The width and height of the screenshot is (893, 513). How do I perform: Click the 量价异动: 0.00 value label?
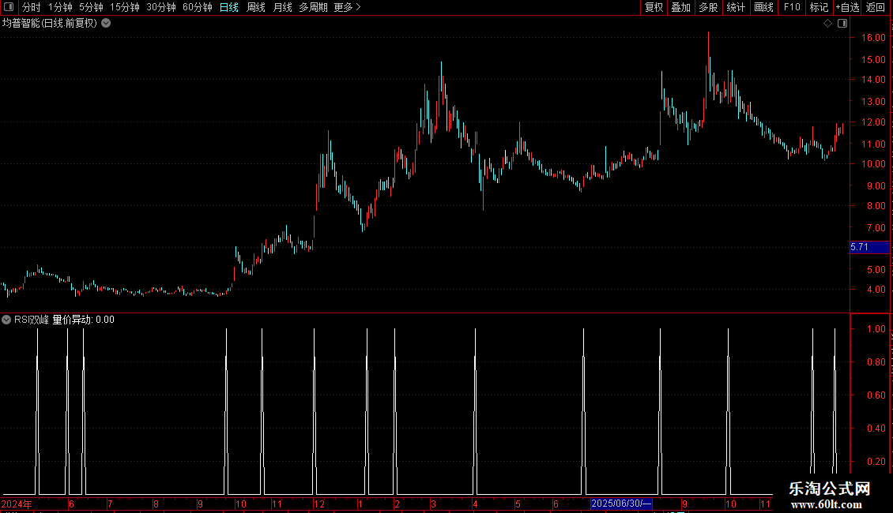coord(83,320)
